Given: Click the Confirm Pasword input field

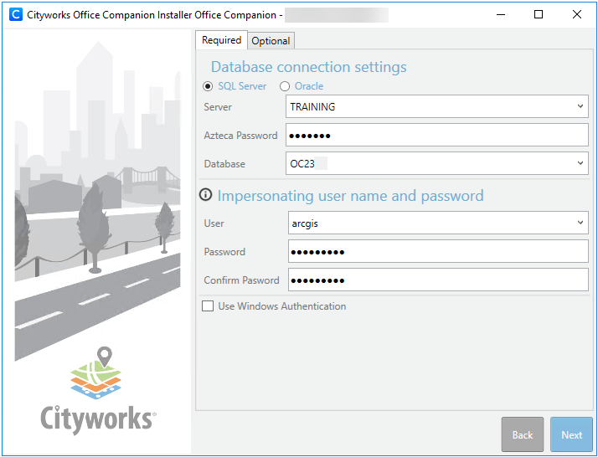Looking at the screenshot, I should [x=438, y=280].
